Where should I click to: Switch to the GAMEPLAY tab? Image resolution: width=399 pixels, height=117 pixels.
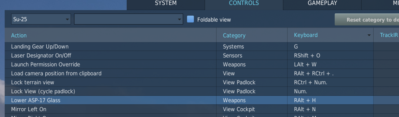coord(322,4)
